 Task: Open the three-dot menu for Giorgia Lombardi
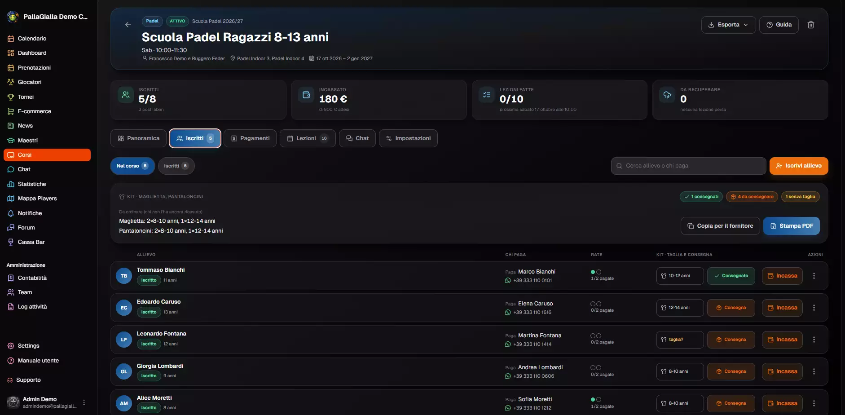click(x=814, y=371)
